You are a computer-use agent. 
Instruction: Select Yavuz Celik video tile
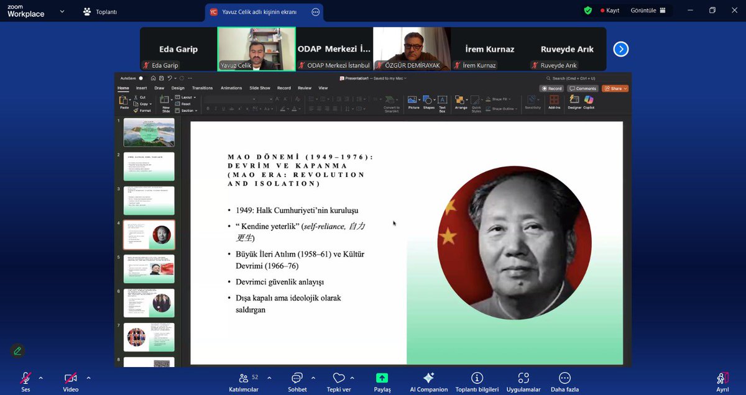pos(256,49)
